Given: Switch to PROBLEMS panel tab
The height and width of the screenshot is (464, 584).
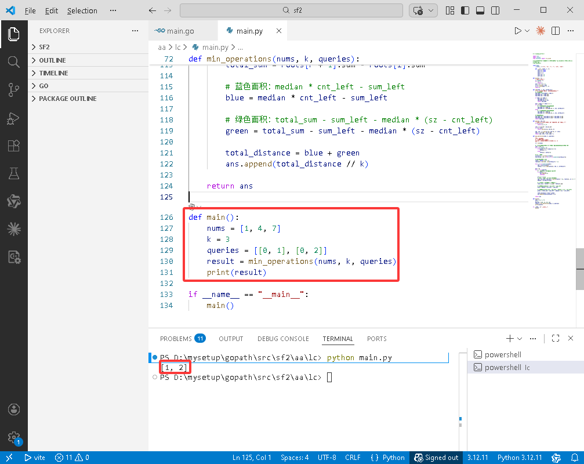Looking at the screenshot, I should (x=183, y=339).
